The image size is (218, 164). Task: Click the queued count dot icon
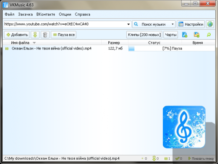pos(142,158)
